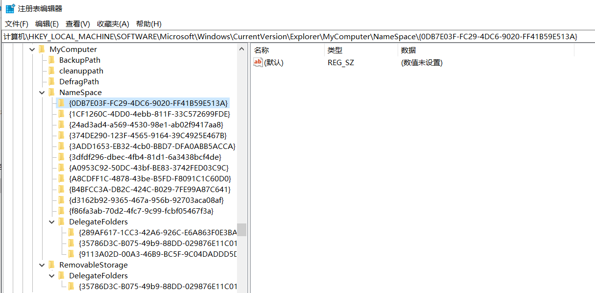The image size is (595, 293).
Task: Collapse DelegateFolders node under RemovableStorage
Action: point(52,276)
